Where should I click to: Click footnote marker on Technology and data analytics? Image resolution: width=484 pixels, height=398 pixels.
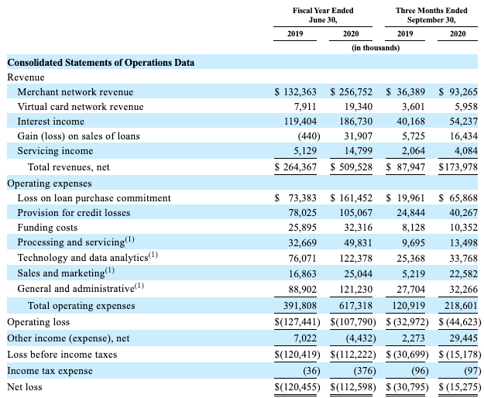coord(153,255)
